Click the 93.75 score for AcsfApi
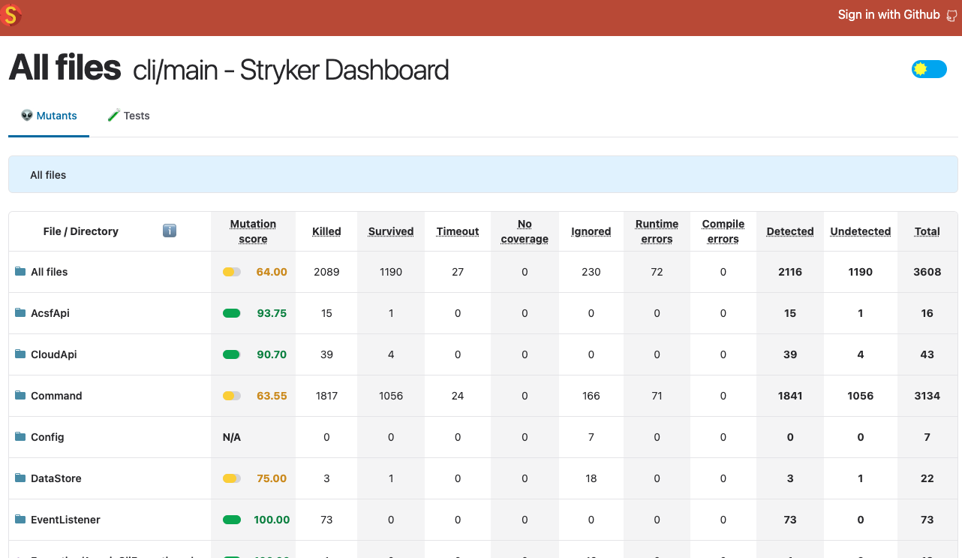The height and width of the screenshot is (558, 962). (x=272, y=313)
